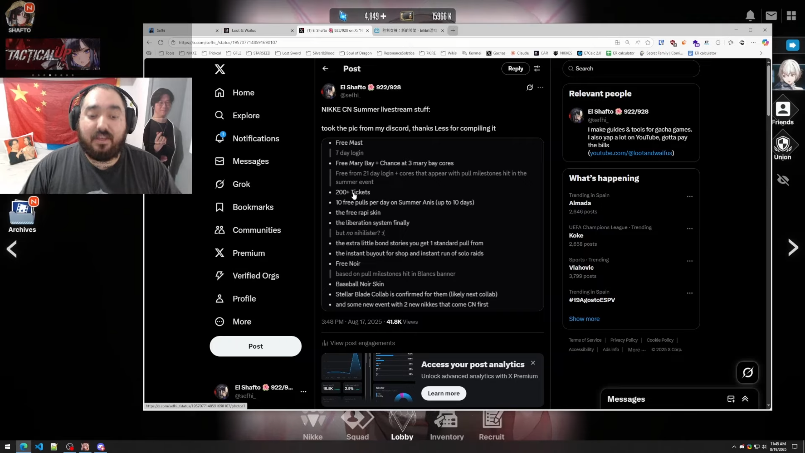Favorite this page with star icon
The height and width of the screenshot is (453, 805).
(648, 42)
